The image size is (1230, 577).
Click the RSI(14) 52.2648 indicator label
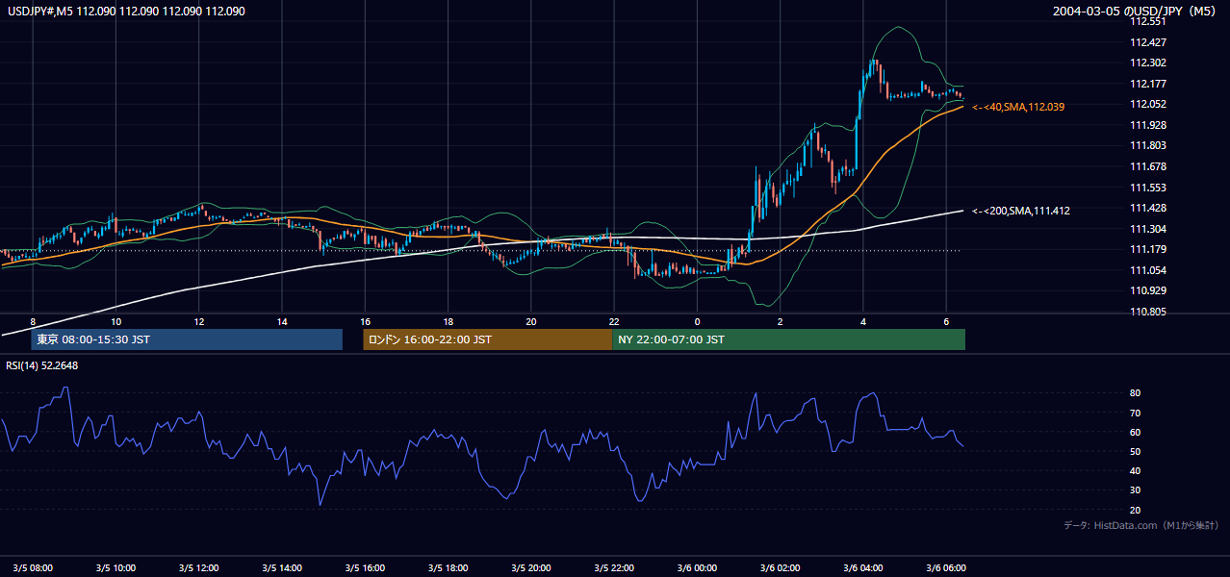point(42,365)
